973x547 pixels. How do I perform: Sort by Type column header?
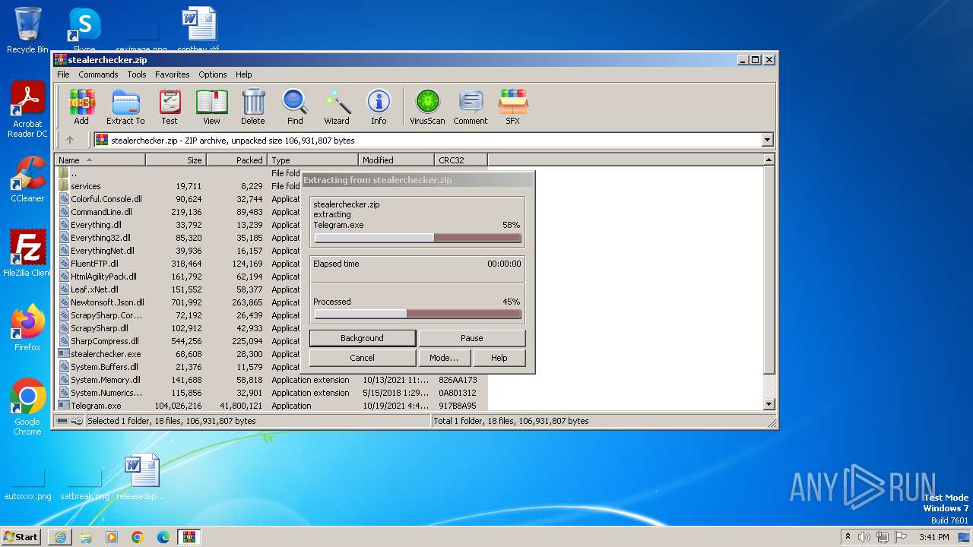312,160
